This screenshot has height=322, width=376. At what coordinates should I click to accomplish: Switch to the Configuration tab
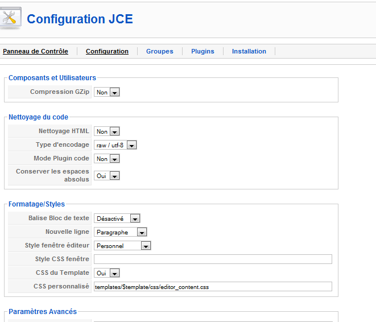pyautogui.click(x=107, y=51)
